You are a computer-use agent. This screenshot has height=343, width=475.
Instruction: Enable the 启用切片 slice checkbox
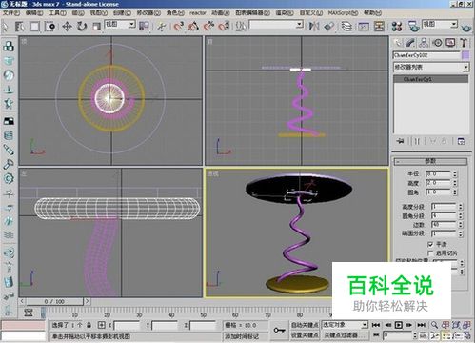click(x=430, y=253)
